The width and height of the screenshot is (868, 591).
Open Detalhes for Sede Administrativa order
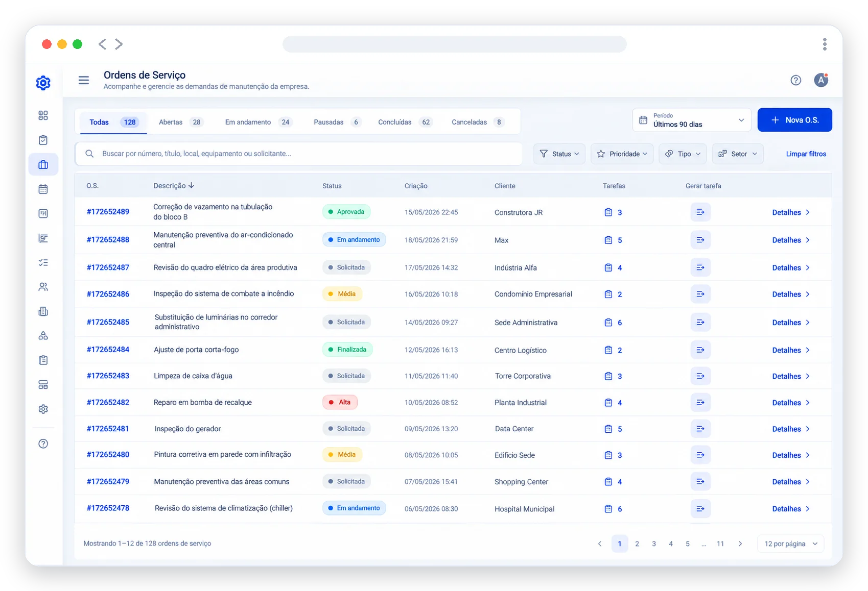coord(791,323)
